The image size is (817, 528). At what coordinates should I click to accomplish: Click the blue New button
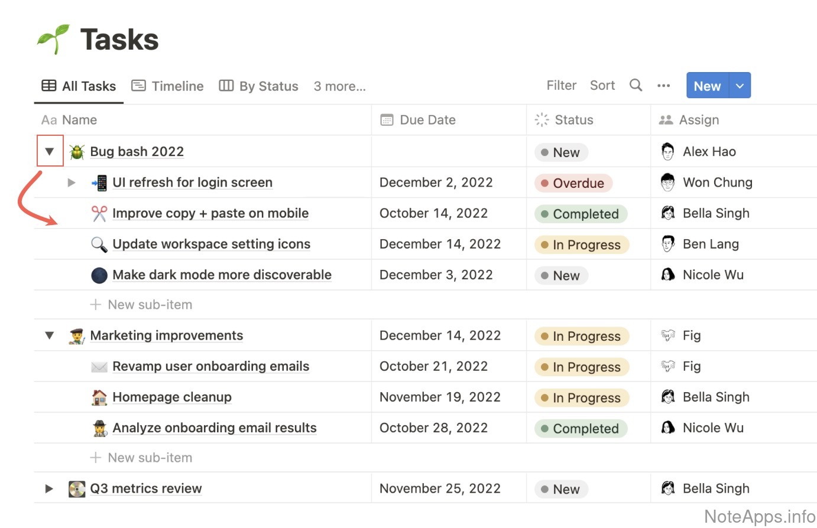pos(708,86)
